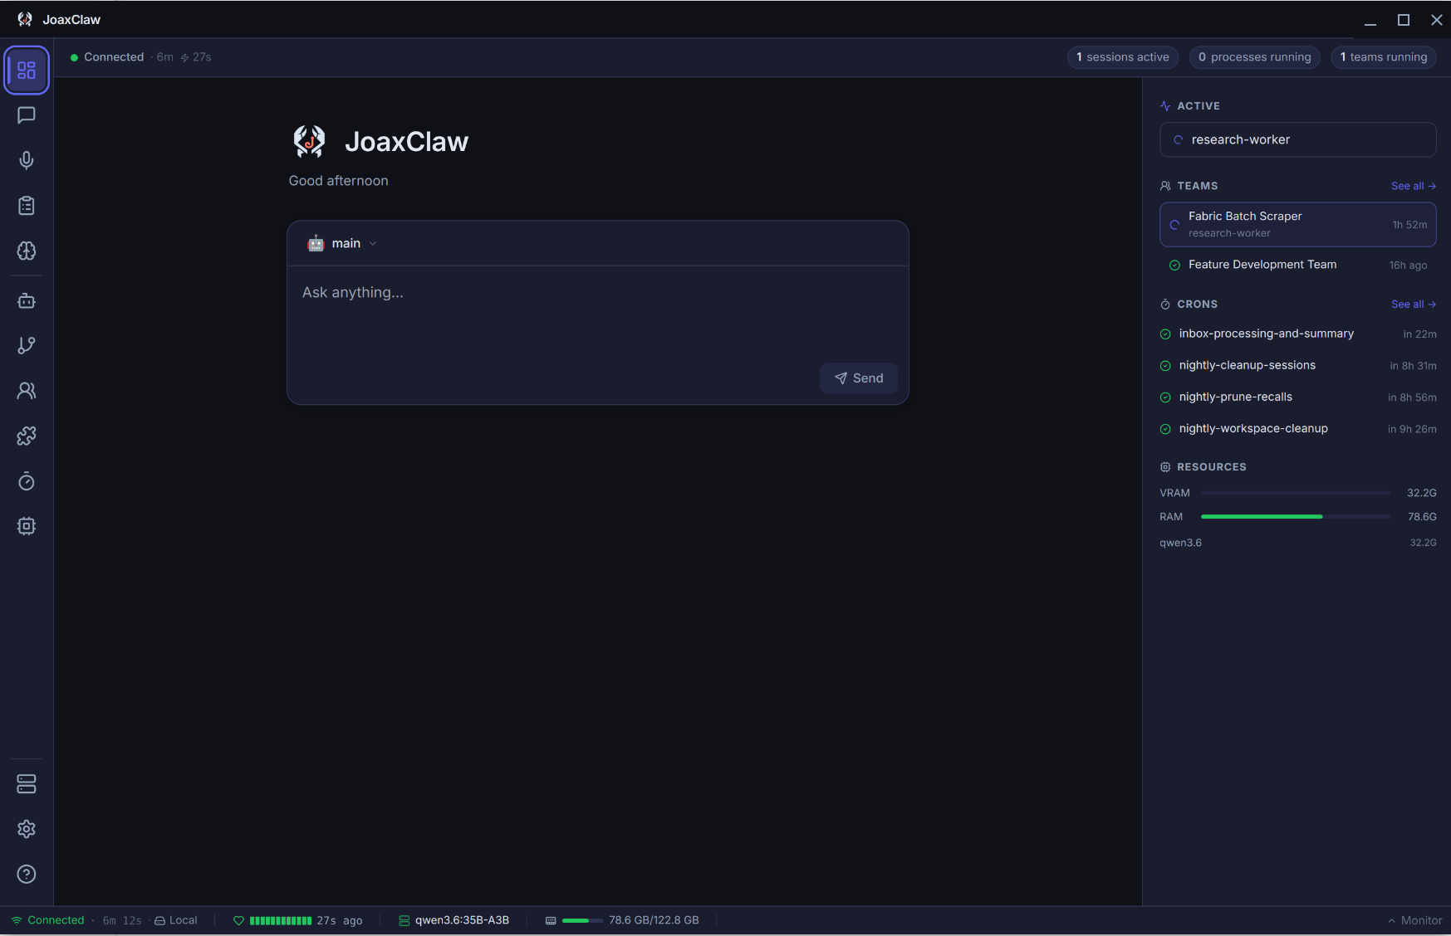Click the heartbeat icon in status bar
The image size is (1451, 936).
(x=238, y=920)
